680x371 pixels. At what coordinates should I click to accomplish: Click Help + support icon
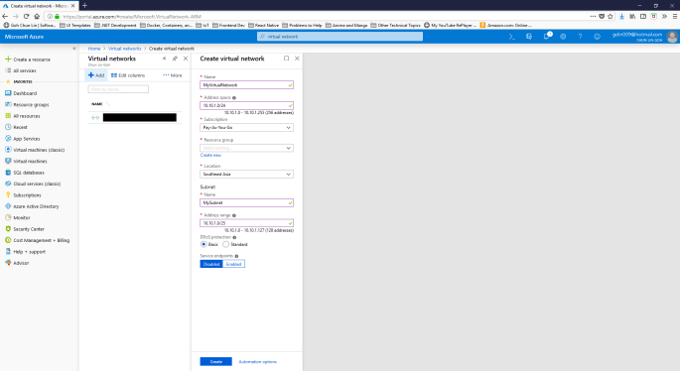click(8, 251)
